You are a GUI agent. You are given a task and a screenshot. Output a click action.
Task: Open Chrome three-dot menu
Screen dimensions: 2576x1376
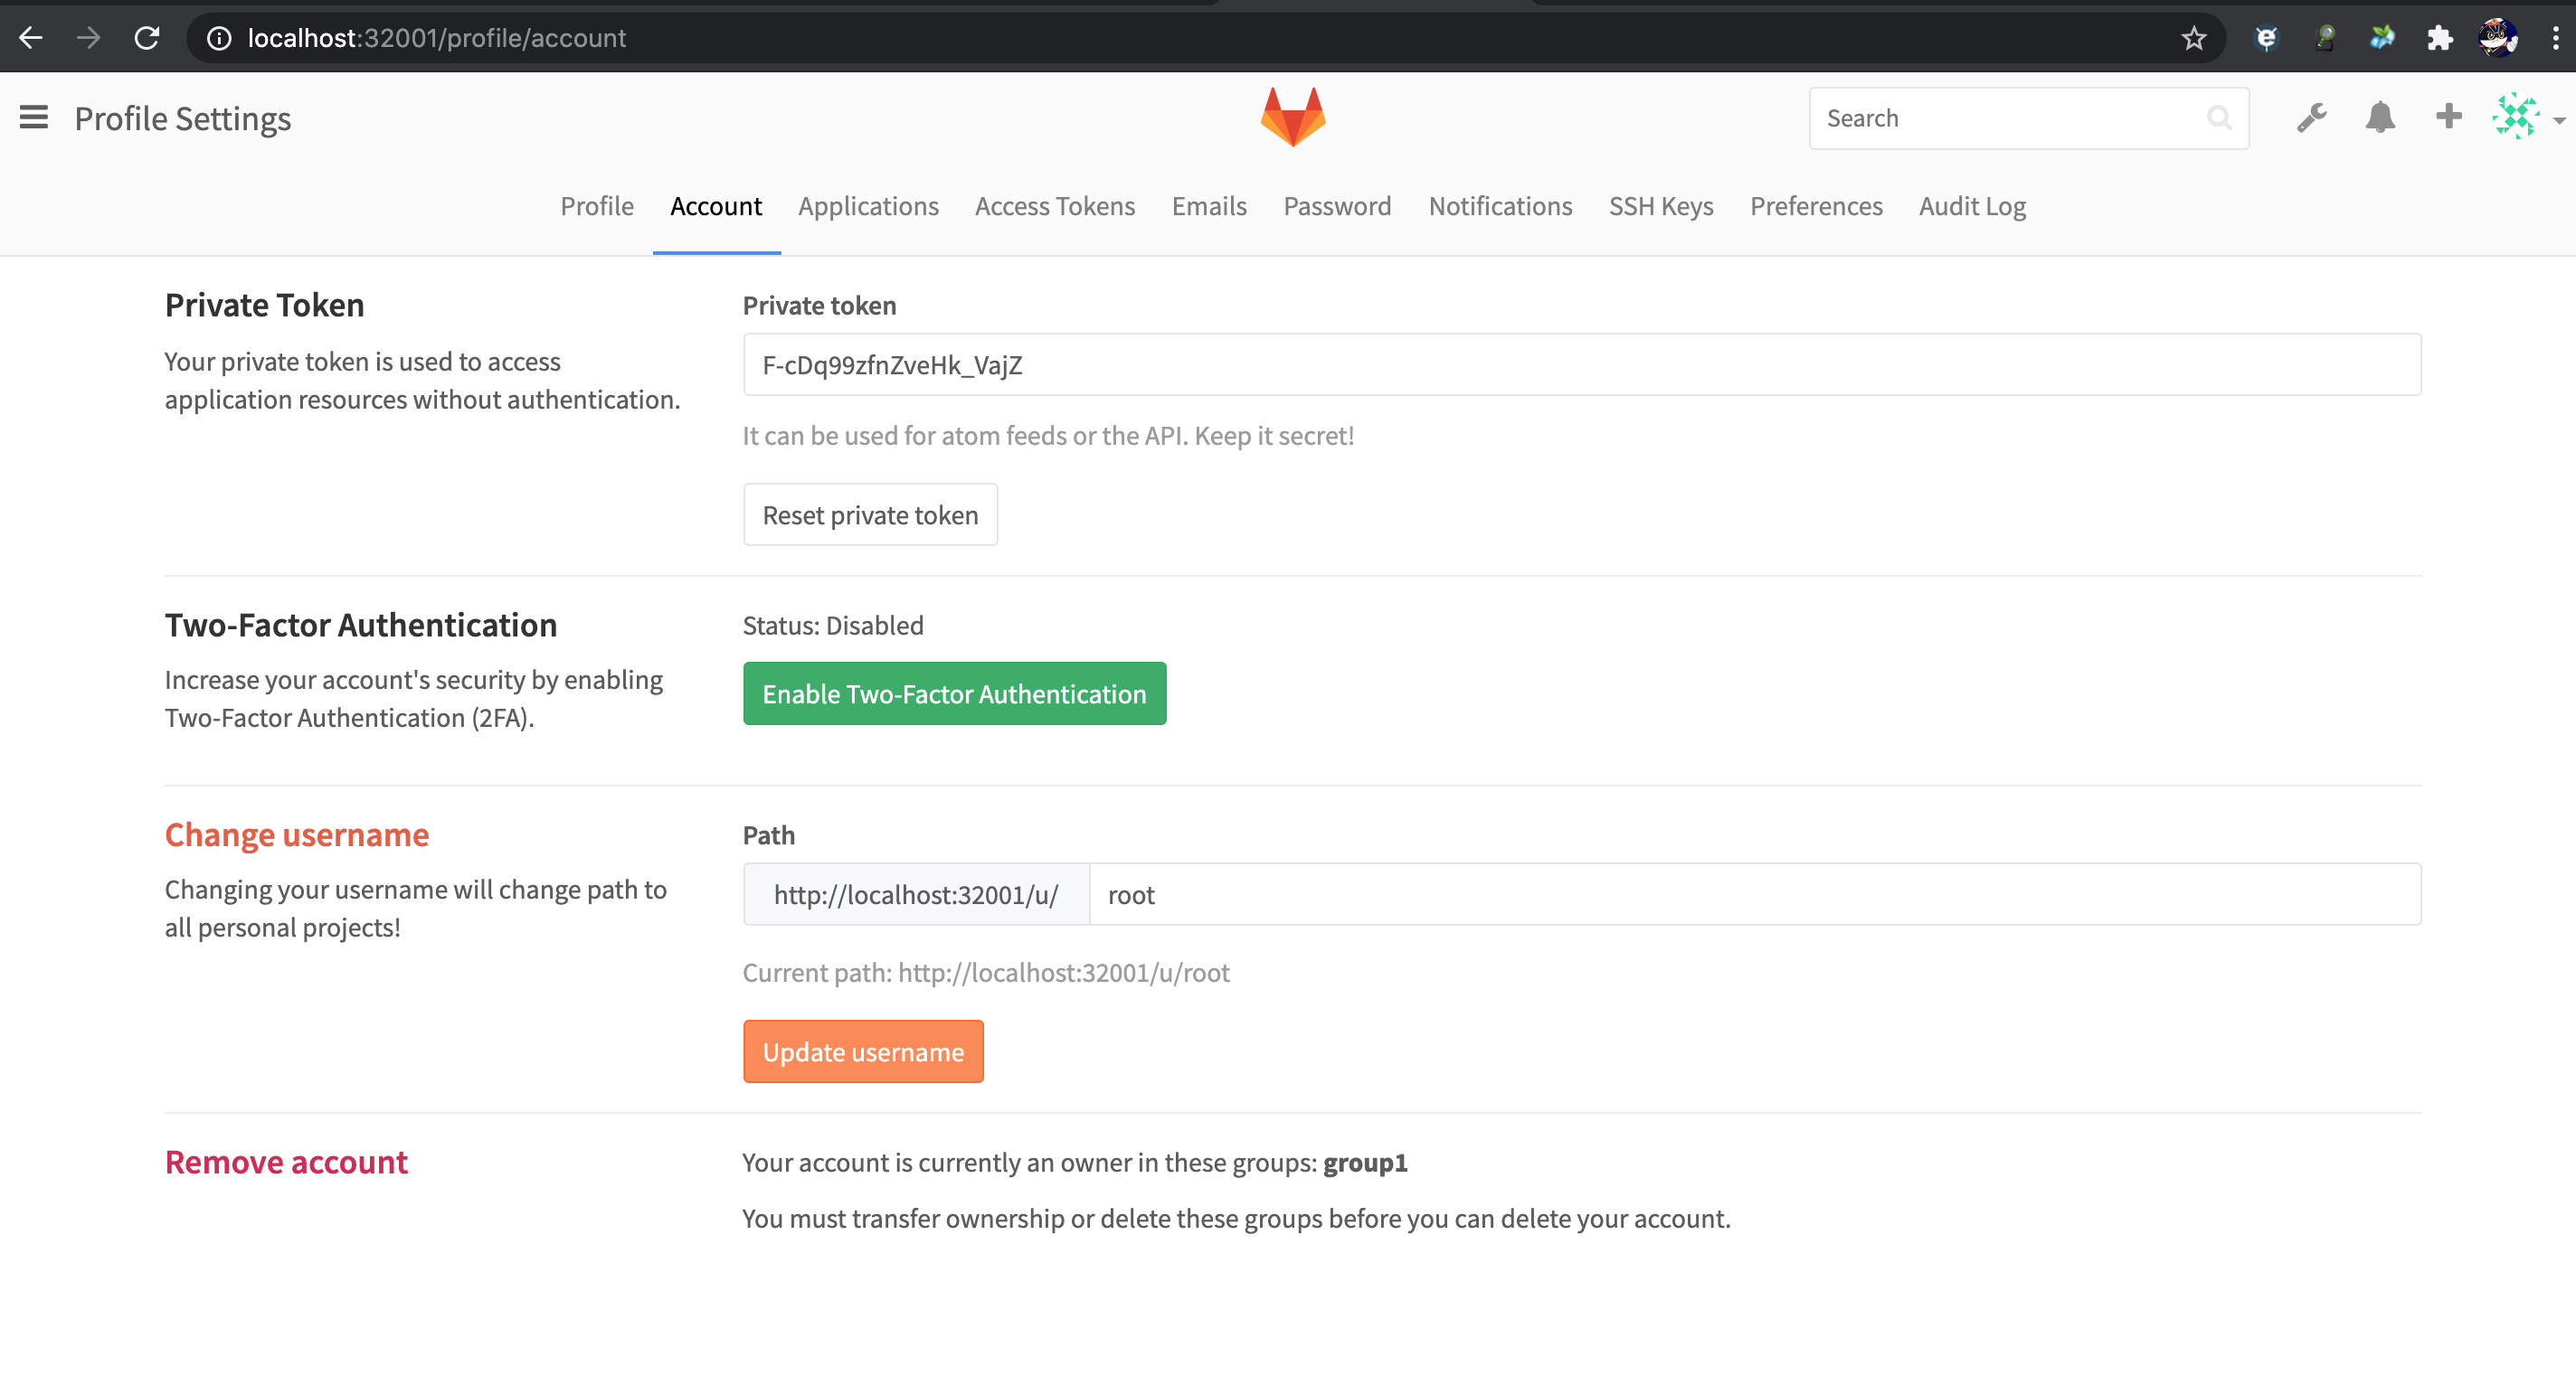coord(2555,38)
